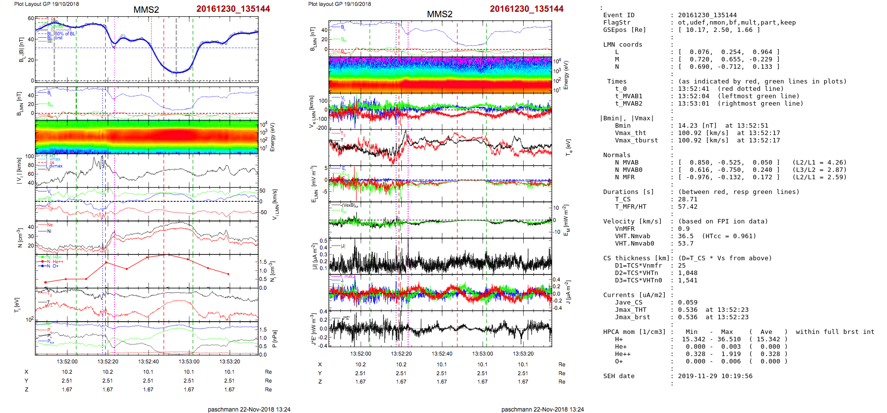Click the 13:53:20 time tick under the right plot
Screen dimensions: 887x413
click(x=523, y=354)
